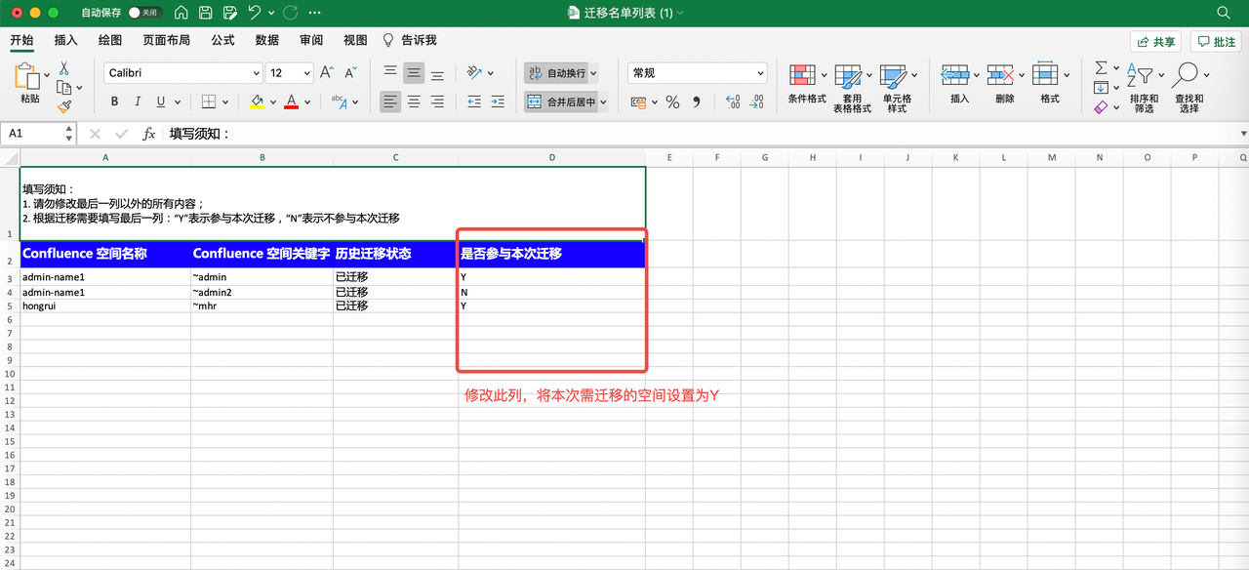Decrease decimal places
The image size is (1249, 570).
click(758, 102)
